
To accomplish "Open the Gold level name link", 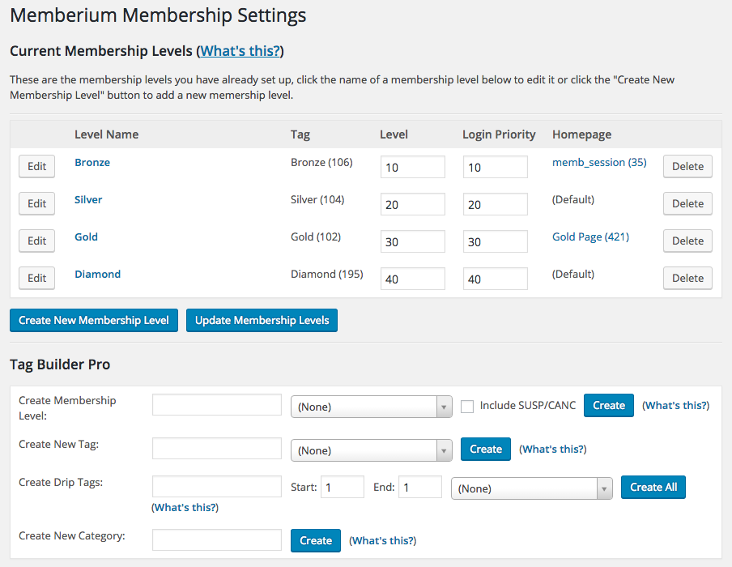I will click(87, 237).
